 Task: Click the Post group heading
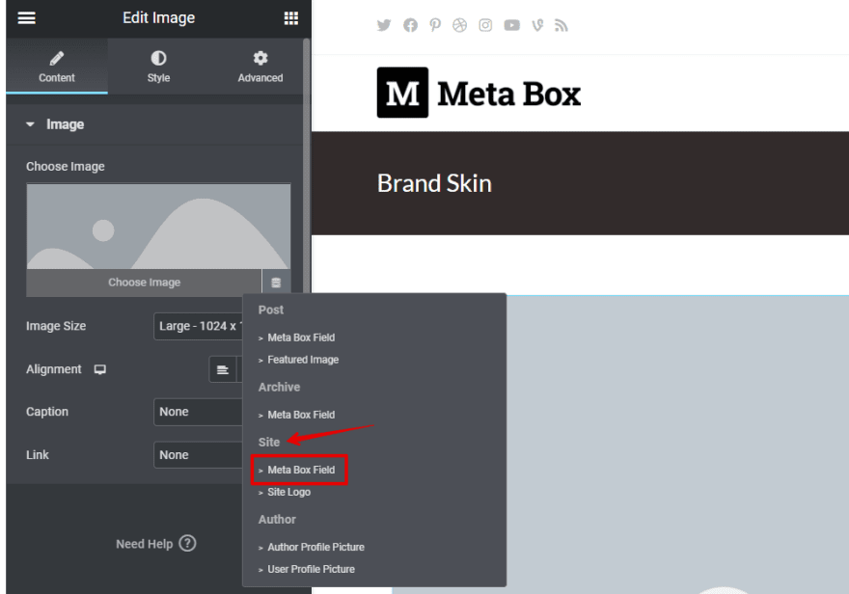point(271,310)
